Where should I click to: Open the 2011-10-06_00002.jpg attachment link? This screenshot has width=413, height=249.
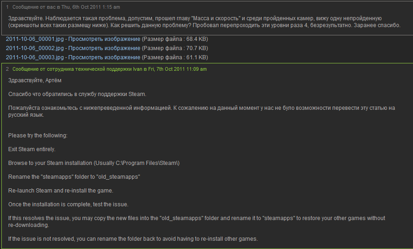[35, 48]
